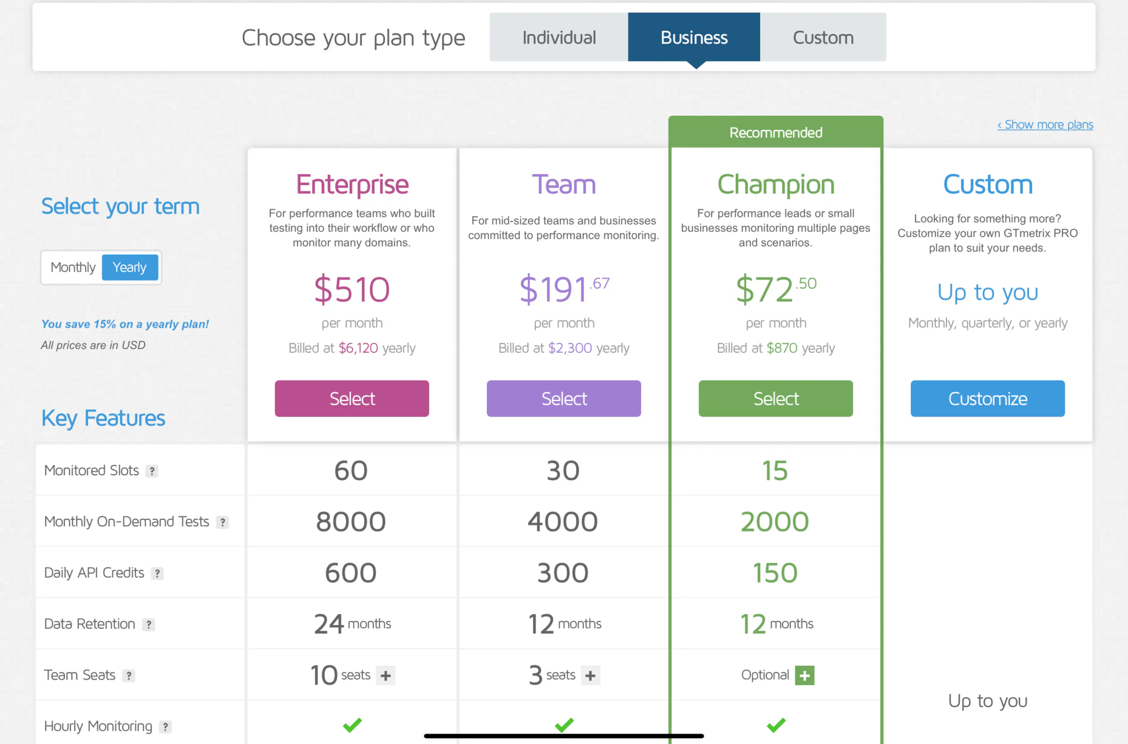The image size is (1128, 744).
Task: Select the Yearly billing term
Action: click(x=130, y=268)
